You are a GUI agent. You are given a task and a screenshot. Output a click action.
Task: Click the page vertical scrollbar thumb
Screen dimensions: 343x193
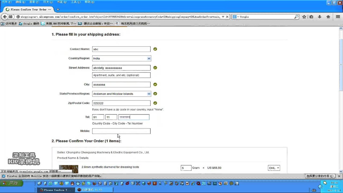click(x=341, y=64)
